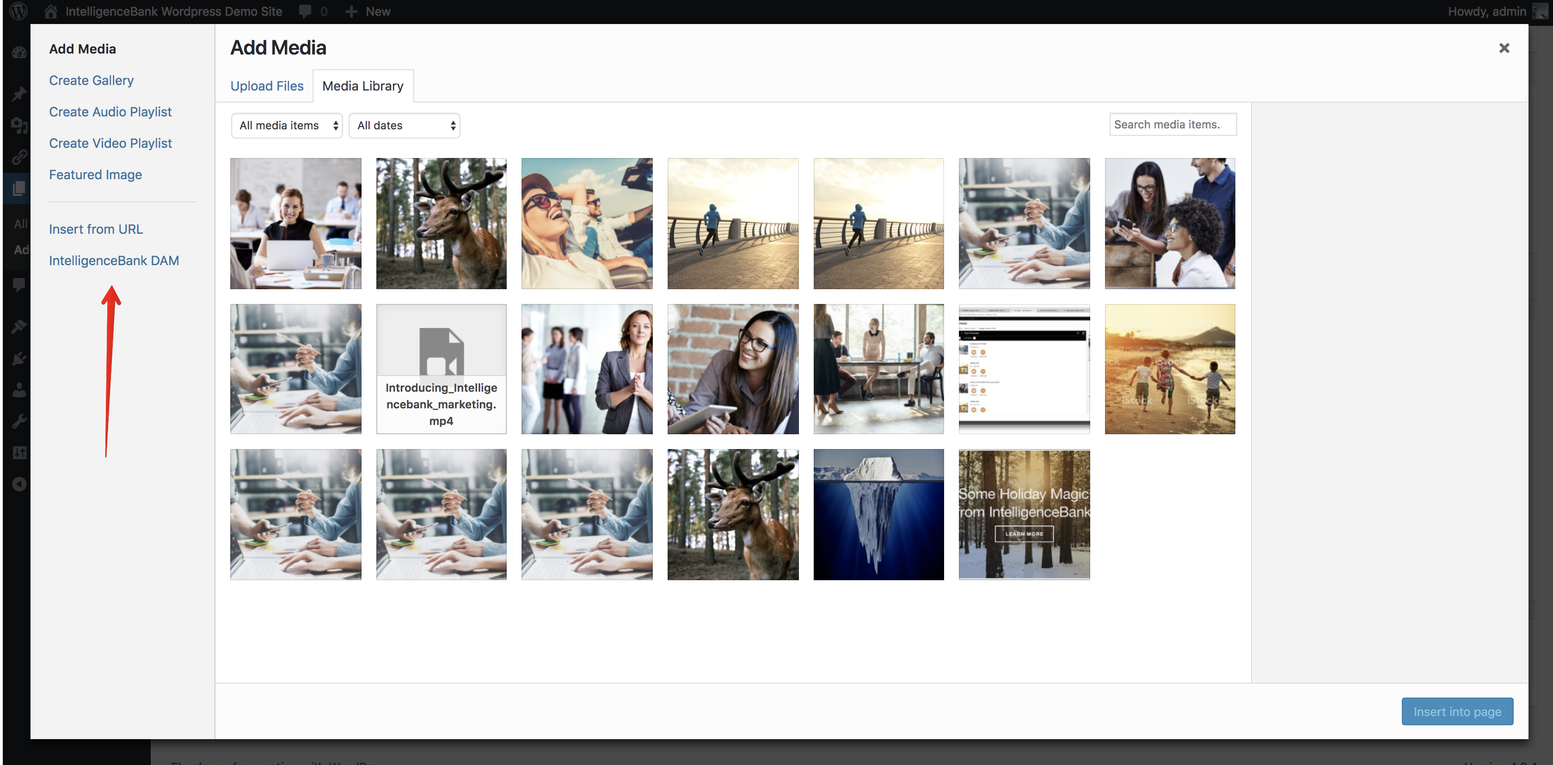Click the home icon for the demo site
Screen dimensions: 1553x765
(51, 12)
